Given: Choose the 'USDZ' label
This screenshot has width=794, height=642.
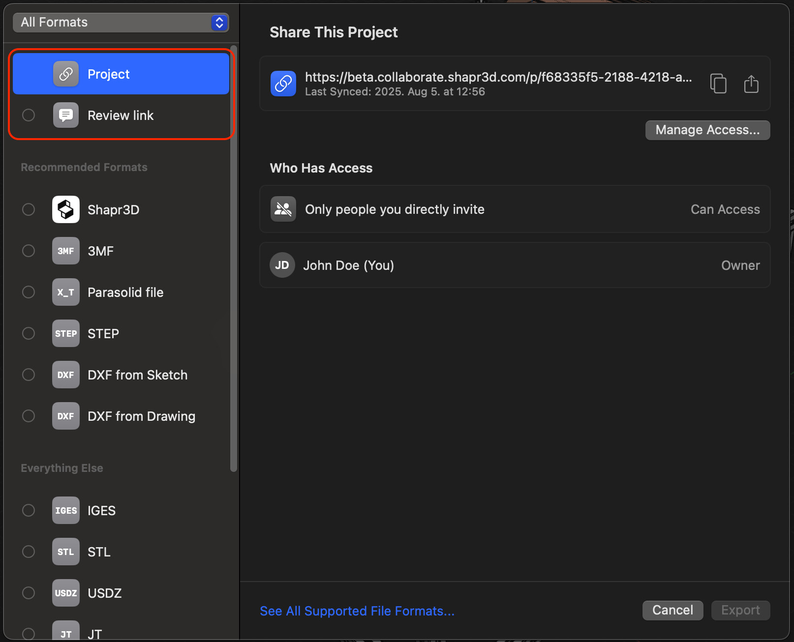Looking at the screenshot, I should tap(105, 593).
